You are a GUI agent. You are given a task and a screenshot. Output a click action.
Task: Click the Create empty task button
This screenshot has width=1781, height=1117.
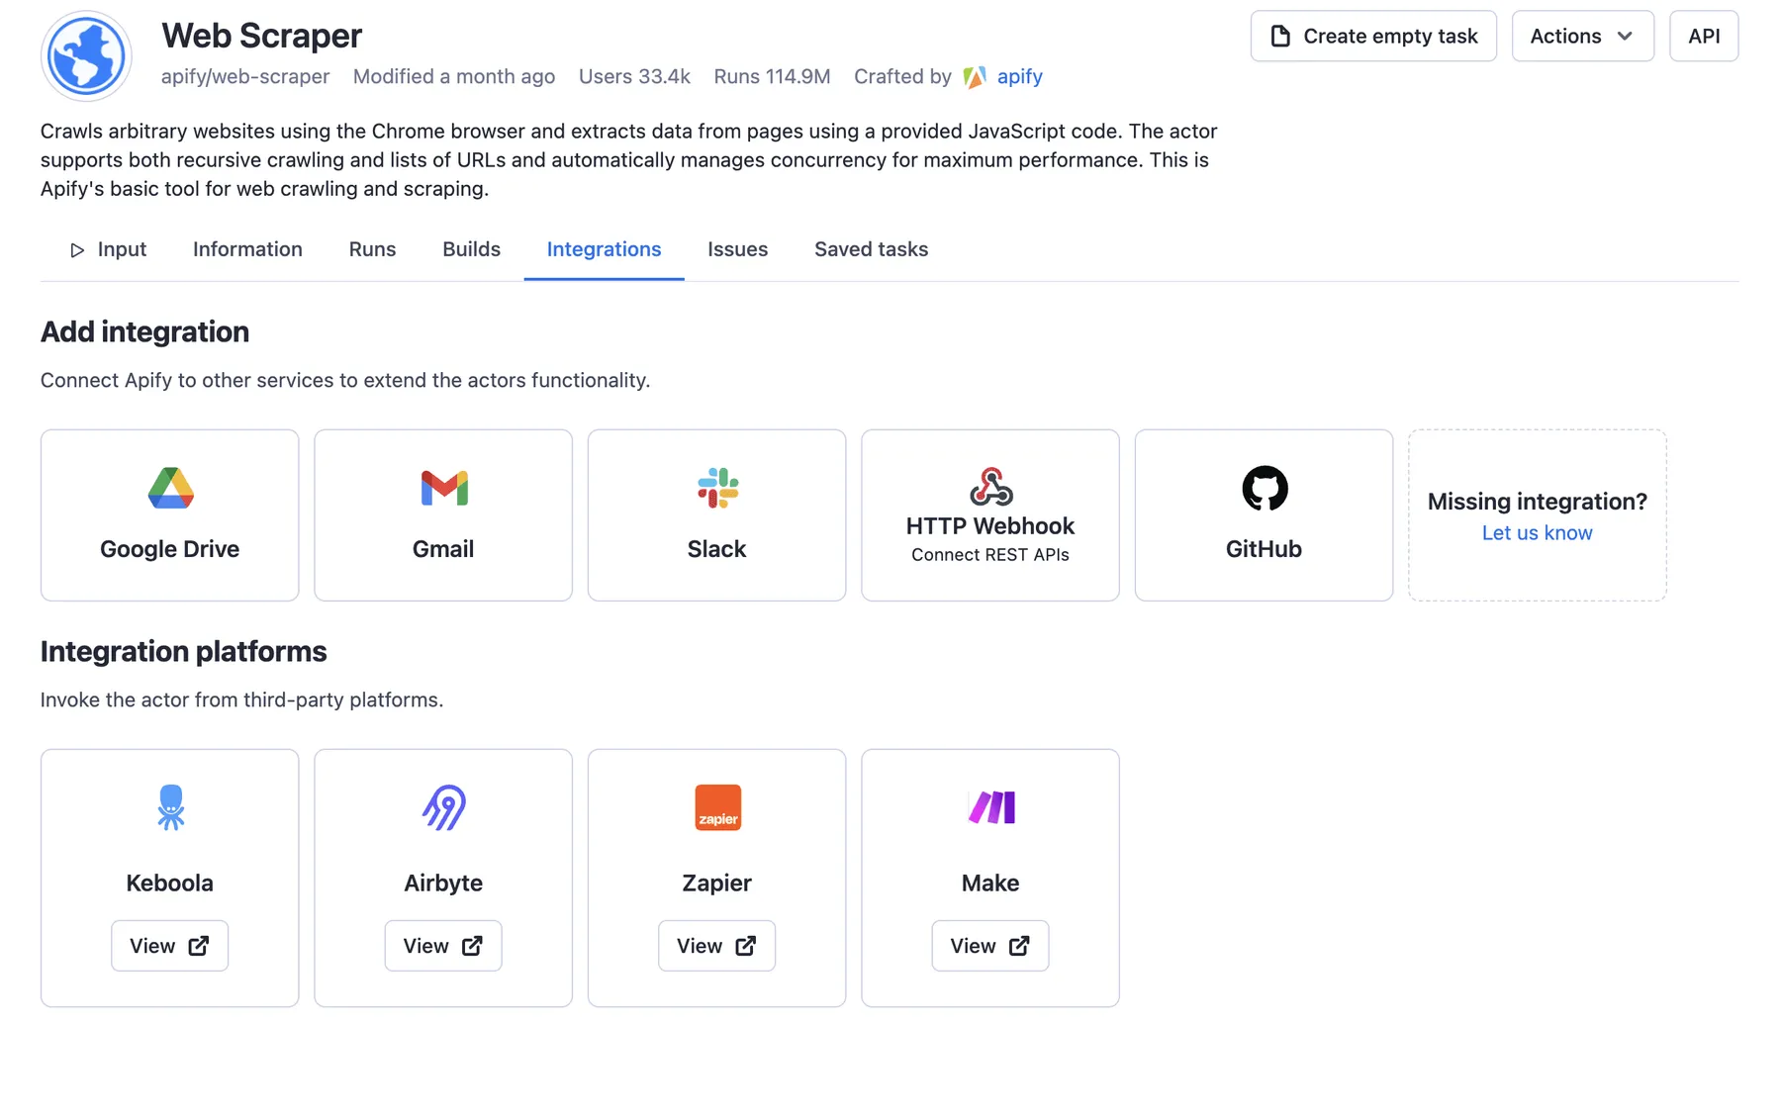click(1373, 37)
